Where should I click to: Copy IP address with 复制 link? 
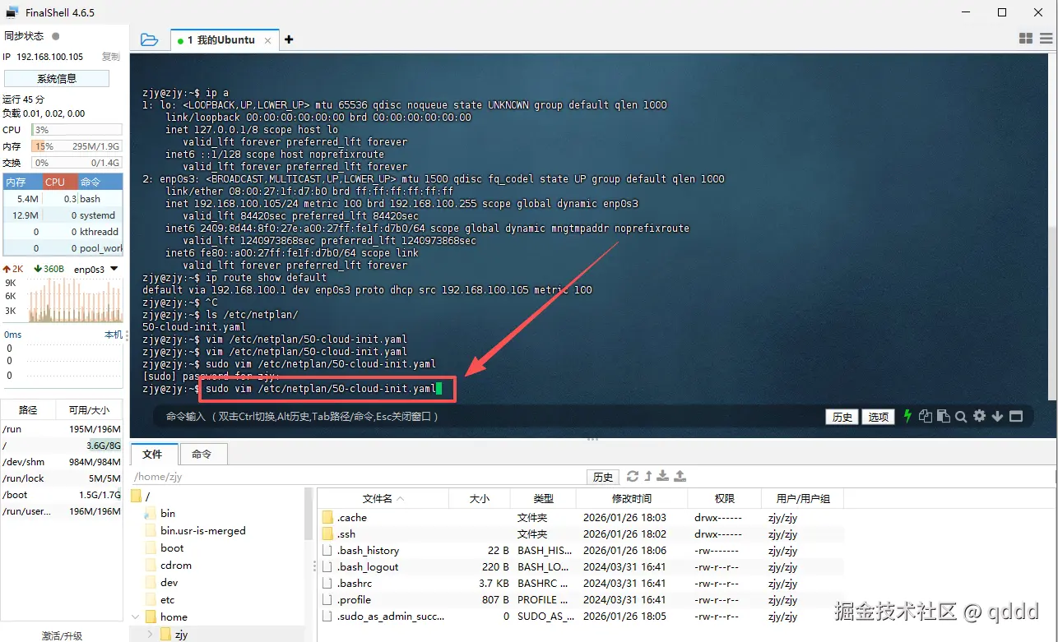[111, 57]
